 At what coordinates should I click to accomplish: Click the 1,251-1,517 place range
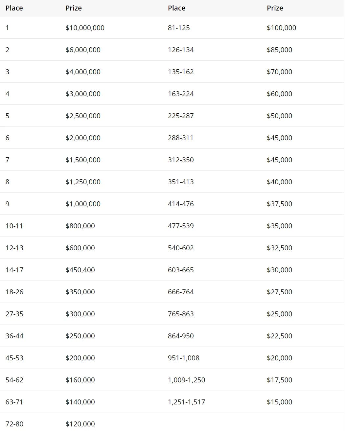[x=186, y=402]
